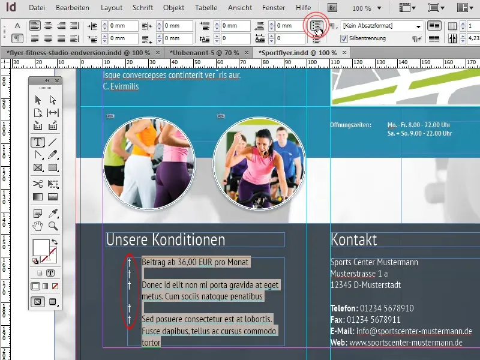Click the Default Fill and Stroke icon
Viewport: 480px width, 360px height.
point(35,261)
